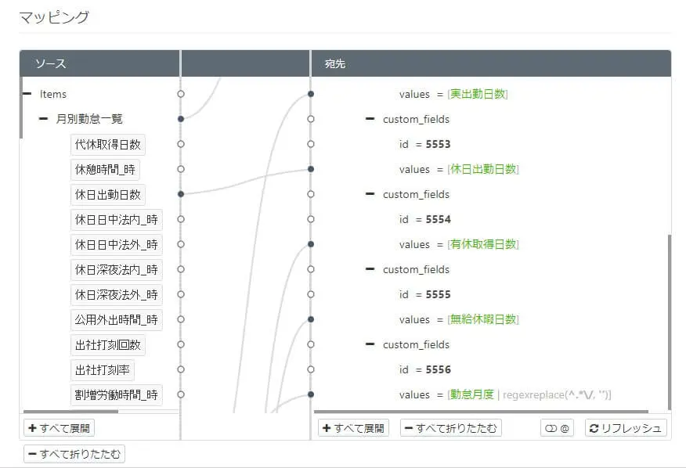The width and height of the screenshot is (686, 468).
Task: Click the destination panel vertical scrollbar
Action: pyautogui.click(x=669, y=322)
